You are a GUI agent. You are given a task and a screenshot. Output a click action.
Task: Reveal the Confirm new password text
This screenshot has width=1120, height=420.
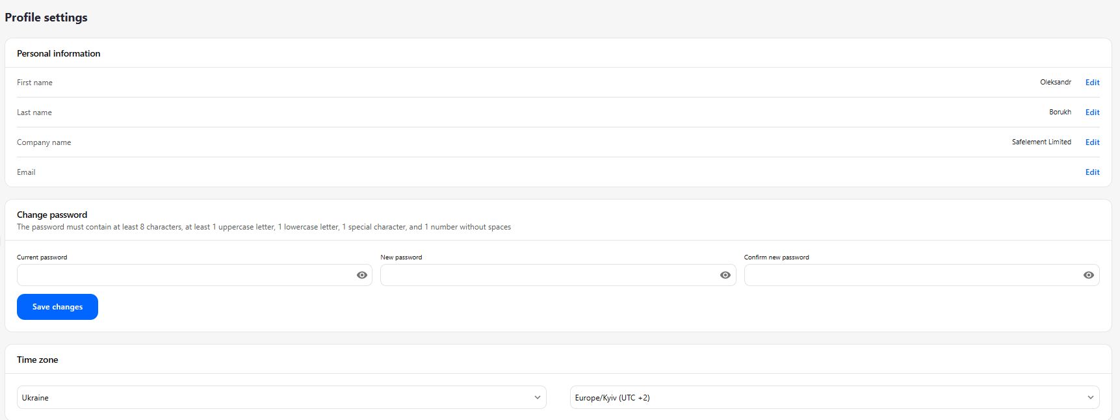[x=1089, y=275]
